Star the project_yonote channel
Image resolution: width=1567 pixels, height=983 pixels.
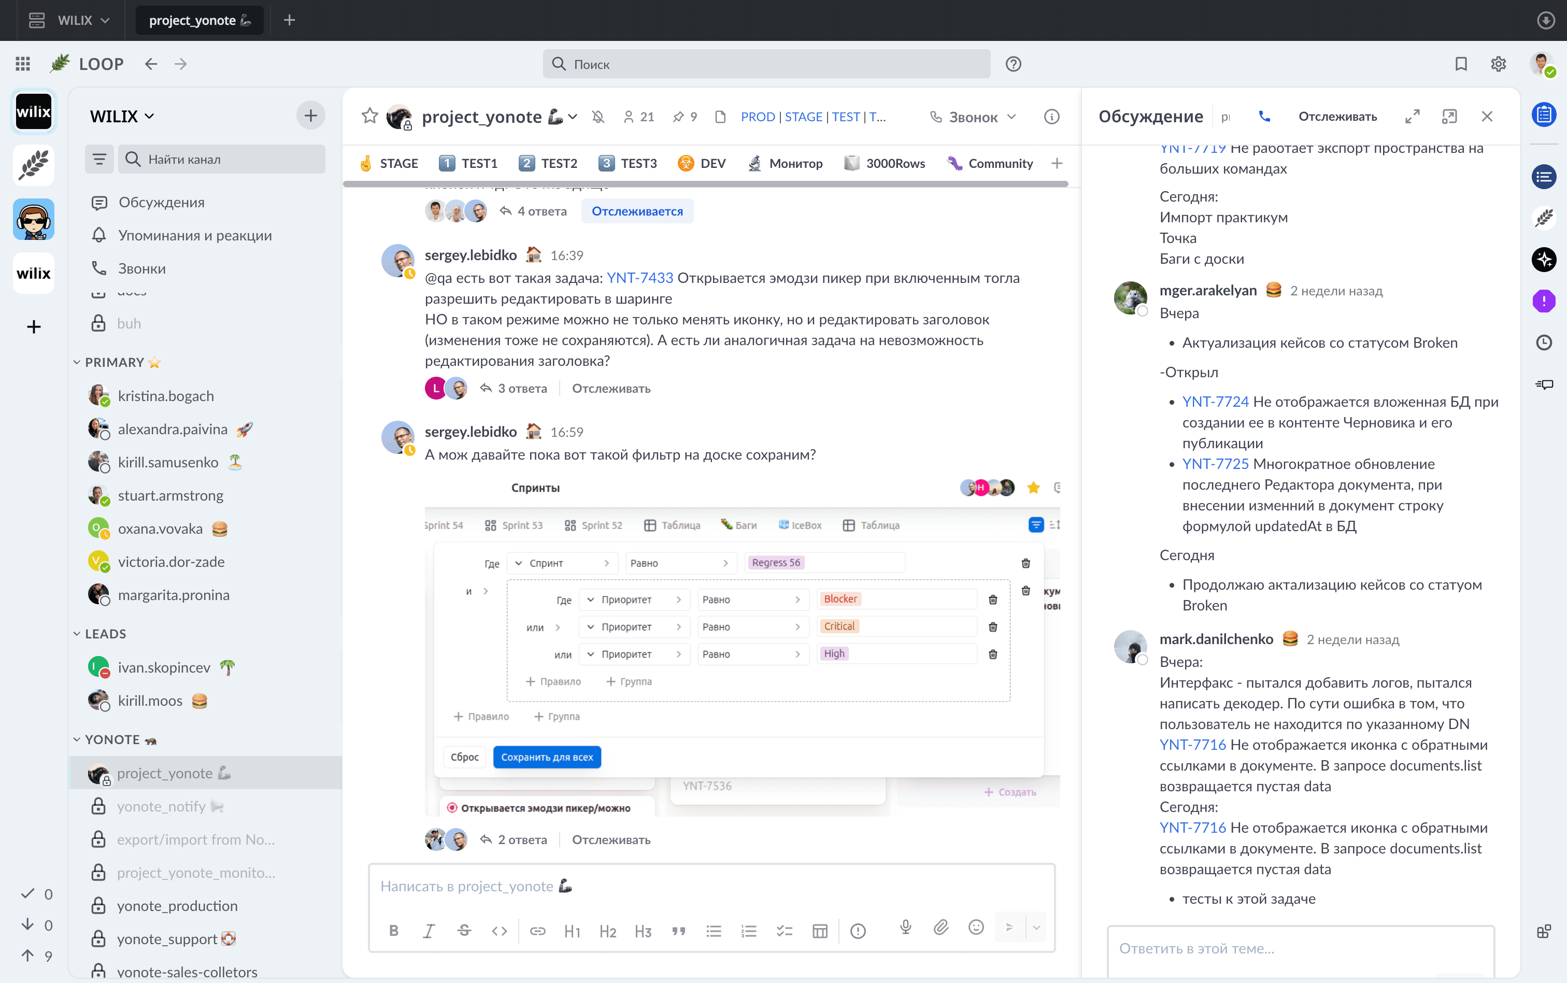370,117
